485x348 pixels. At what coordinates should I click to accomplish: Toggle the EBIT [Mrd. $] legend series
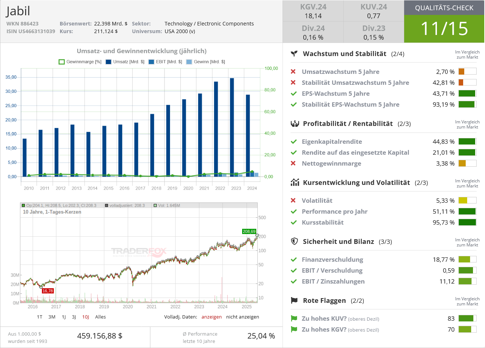(165, 62)
